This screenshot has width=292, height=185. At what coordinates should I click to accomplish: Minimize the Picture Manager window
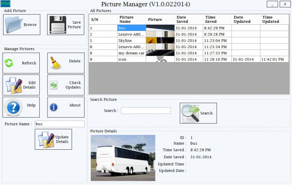pos(272,4)
